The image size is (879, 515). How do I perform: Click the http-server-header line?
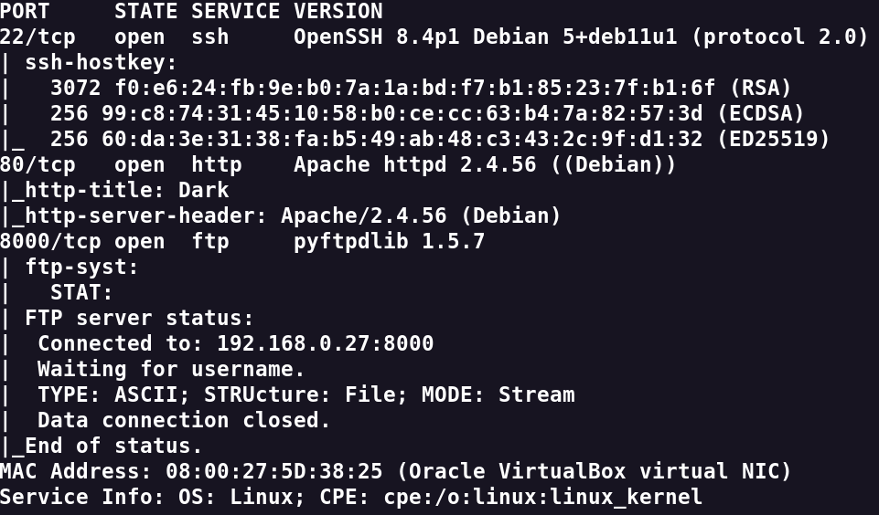(286, 216)
